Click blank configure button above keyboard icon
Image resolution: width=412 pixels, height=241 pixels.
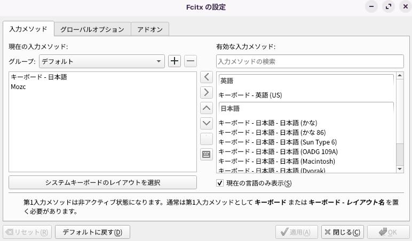pyautogui.click(x=207, y=139)
